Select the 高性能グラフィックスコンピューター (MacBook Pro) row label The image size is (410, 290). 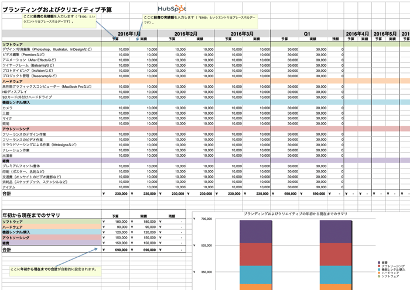click(47, 87)
